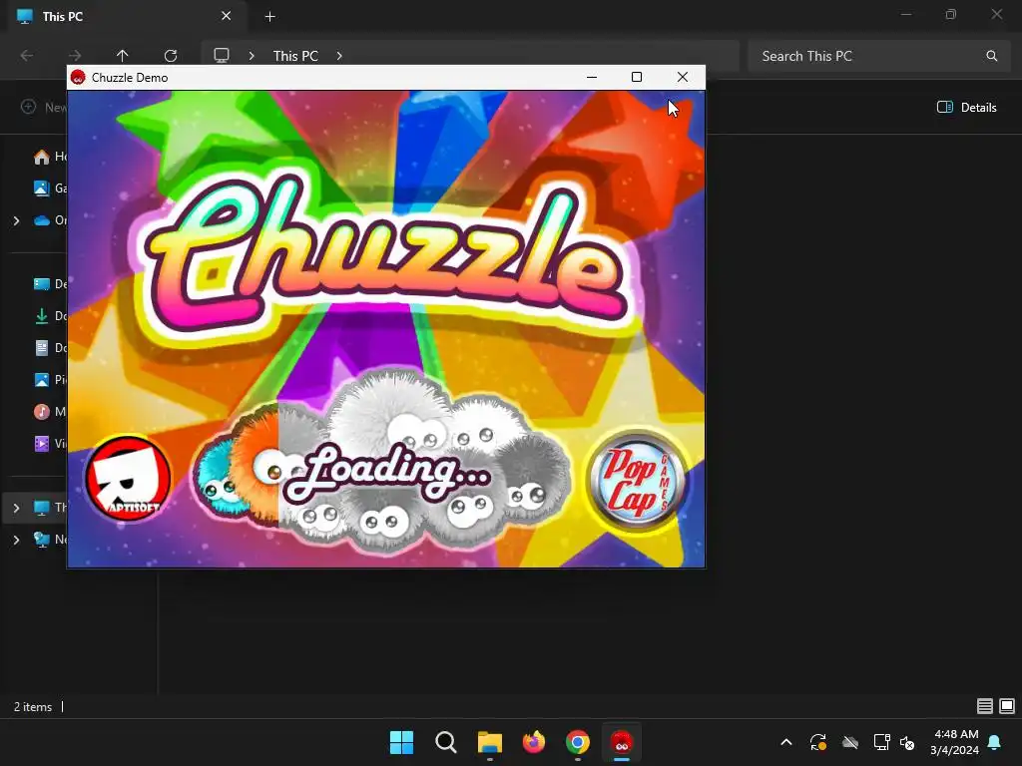Expand chevron before This PC breadcrumb
This screenshot has height=766, width=1022.
[252, 56]
